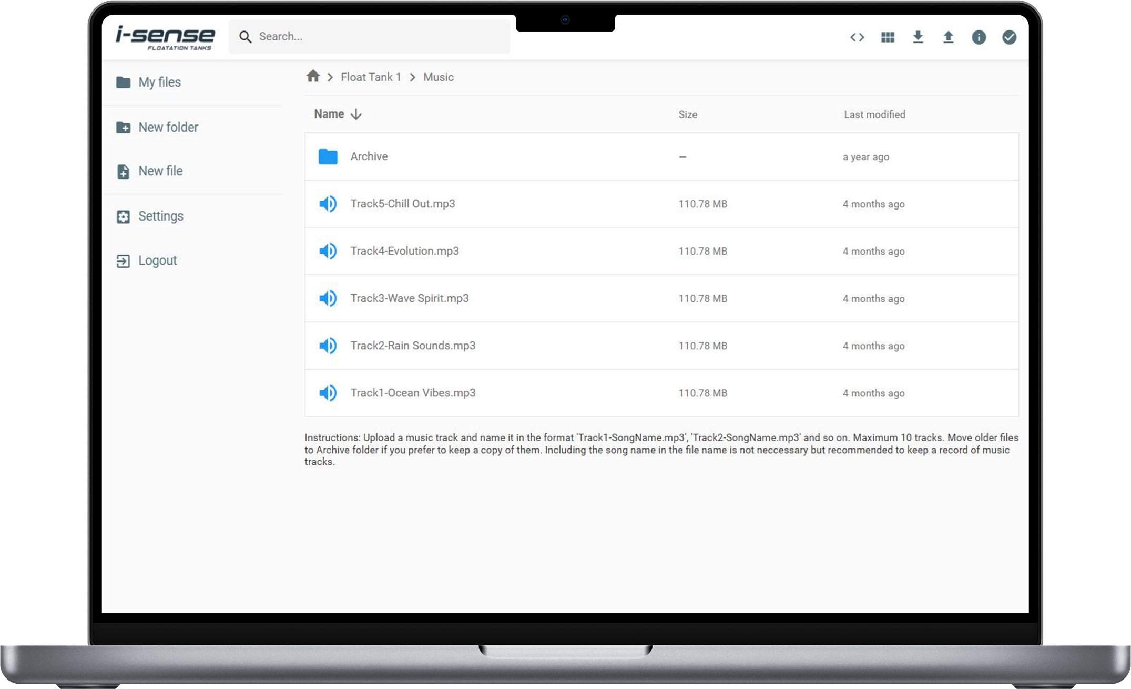Click the upload icon in toolbar
Screen dimensions: 1131x689
point(948,37)
